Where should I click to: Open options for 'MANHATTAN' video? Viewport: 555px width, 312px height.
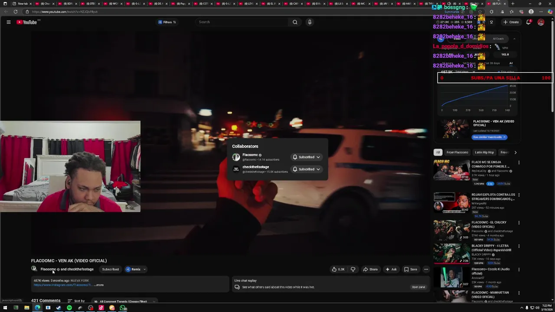click(519, 293)
